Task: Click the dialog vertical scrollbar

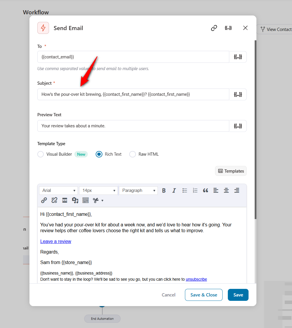Action: (256, 130)
